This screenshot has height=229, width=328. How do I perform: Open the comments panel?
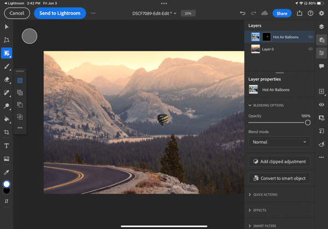coord(321,66)
